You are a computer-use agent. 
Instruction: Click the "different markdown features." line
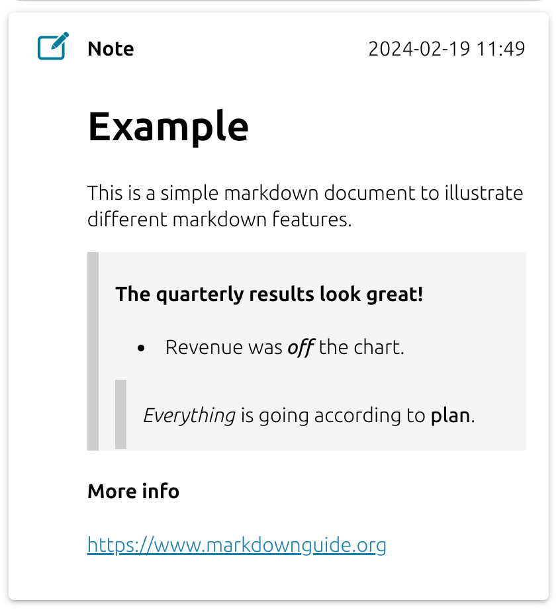click(218, 220)
